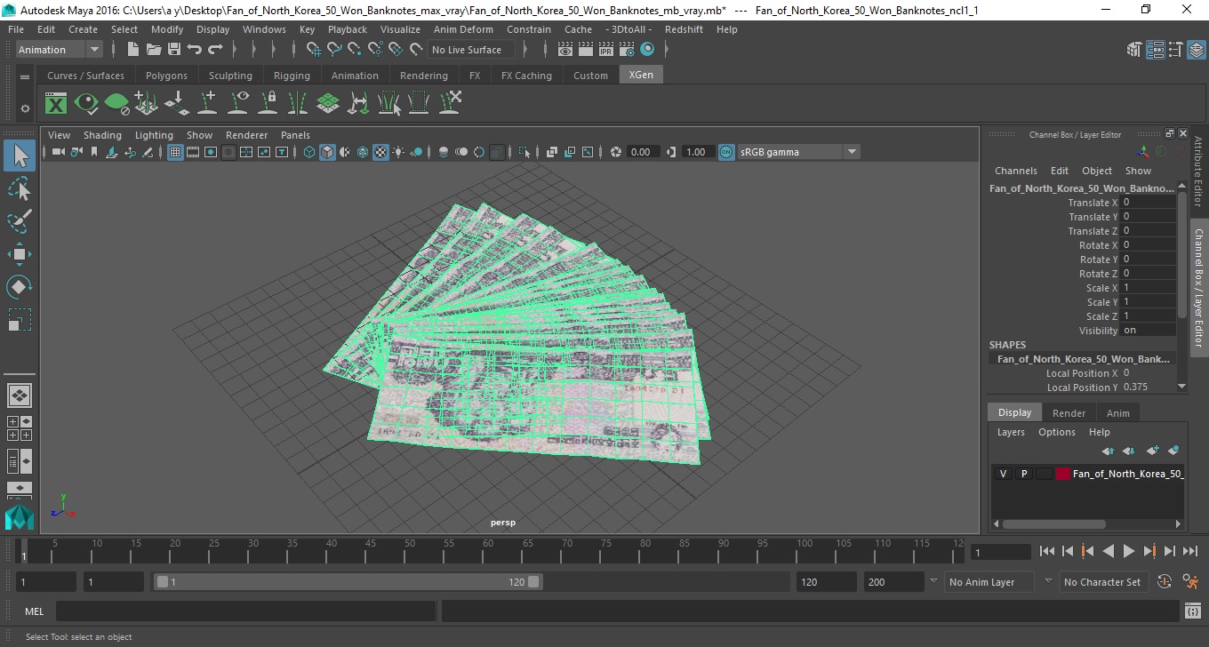Click the XGen clear preview icon
This screenshot has width=1209, height=647.
pyautogui.click(x=116, y=103)
